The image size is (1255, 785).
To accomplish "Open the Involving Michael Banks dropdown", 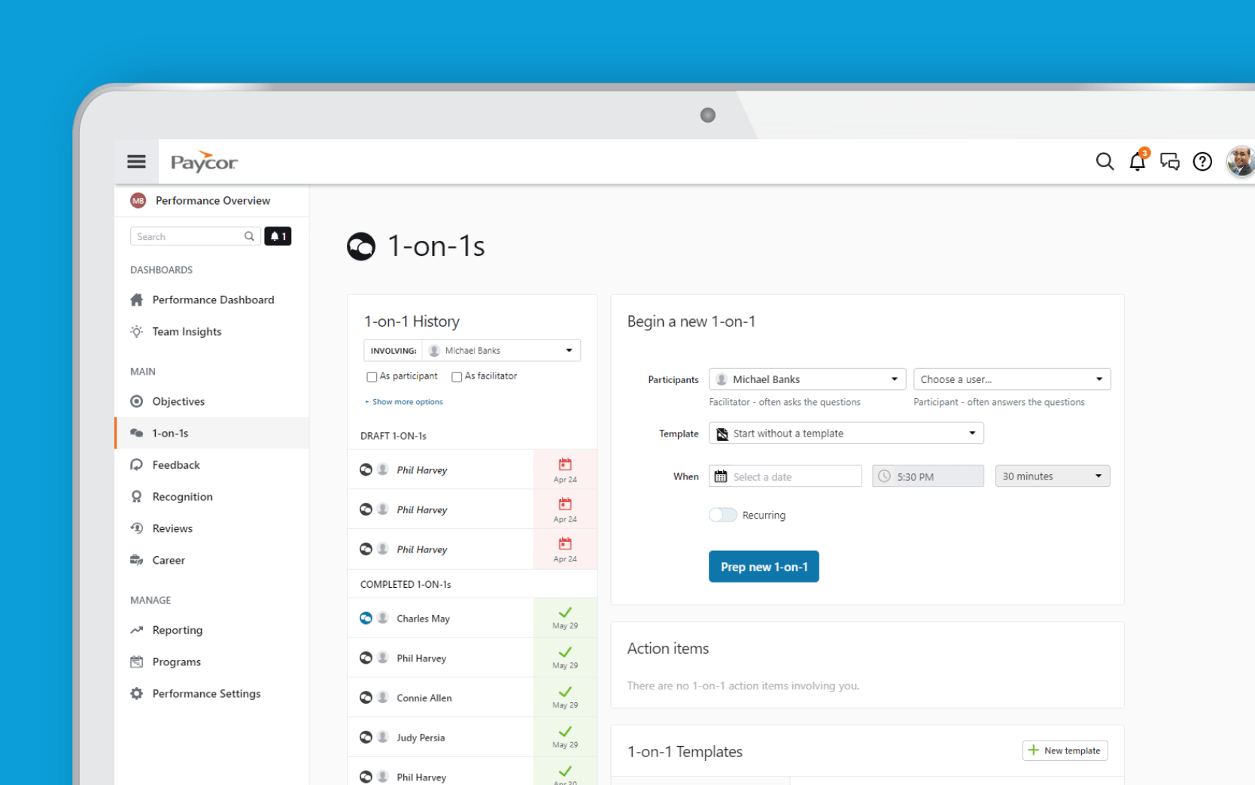I will [x=472, y=351].
